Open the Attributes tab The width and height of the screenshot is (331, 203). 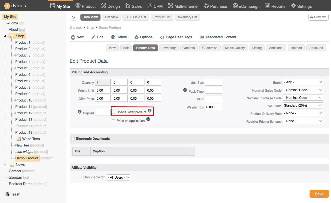[316, 48]
